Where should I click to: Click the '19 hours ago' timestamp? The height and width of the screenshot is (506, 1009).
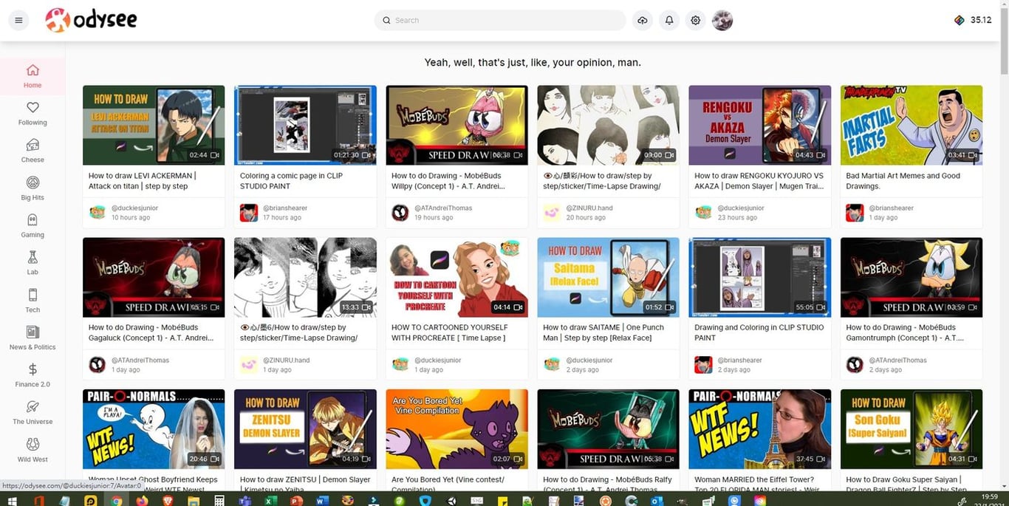coord(434,218)
